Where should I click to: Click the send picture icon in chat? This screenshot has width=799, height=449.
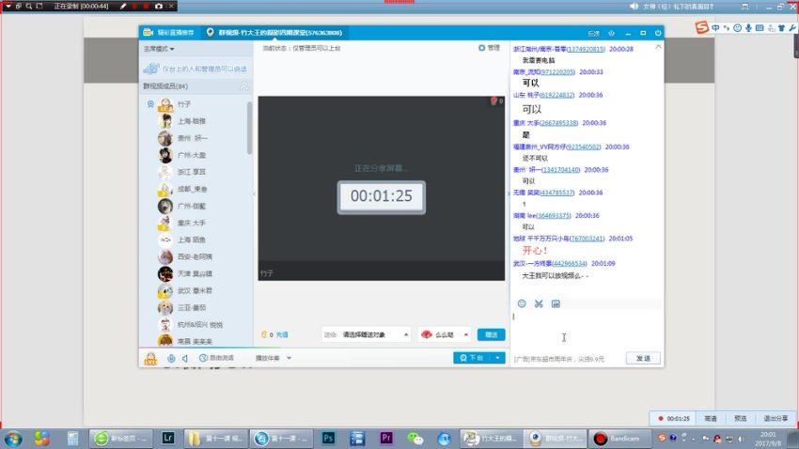[x=556, y=303]
